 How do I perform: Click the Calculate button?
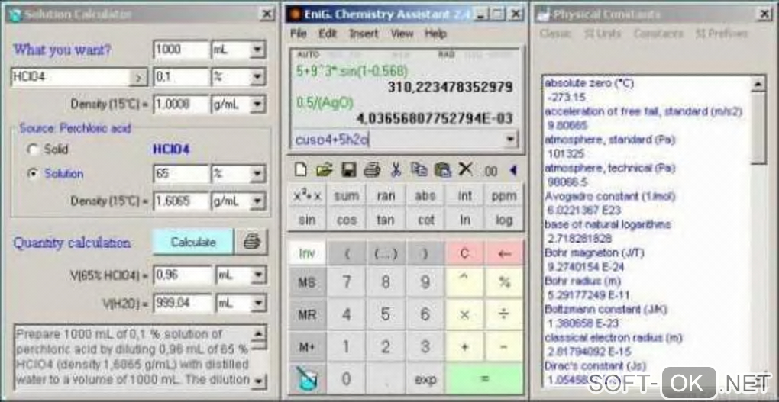tap(193, 243)
